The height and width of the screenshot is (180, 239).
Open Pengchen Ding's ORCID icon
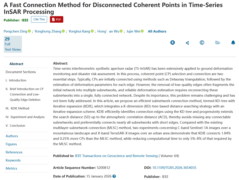29,31
